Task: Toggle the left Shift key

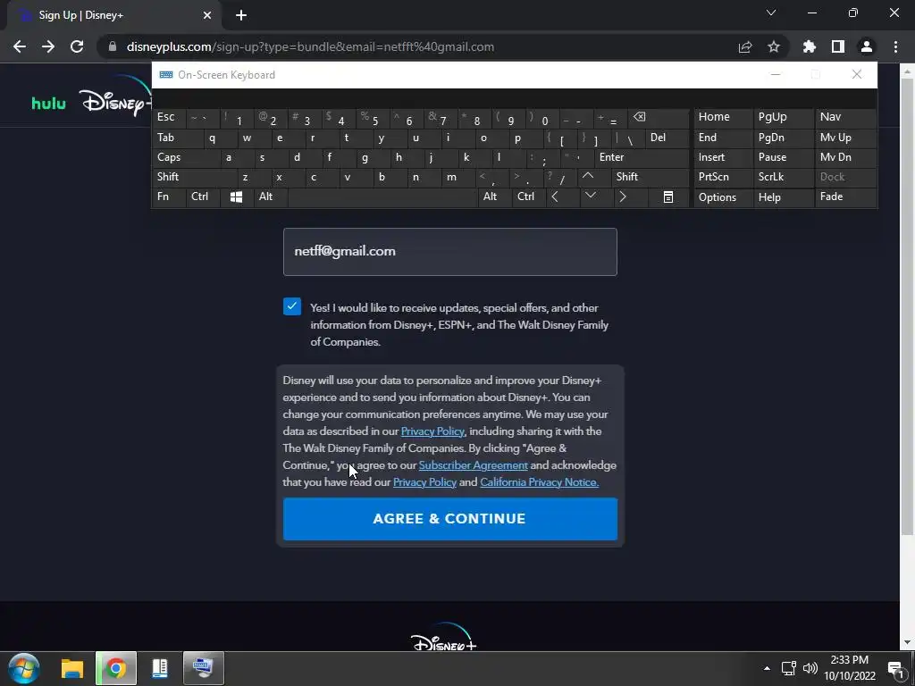Action: (194, 177)
